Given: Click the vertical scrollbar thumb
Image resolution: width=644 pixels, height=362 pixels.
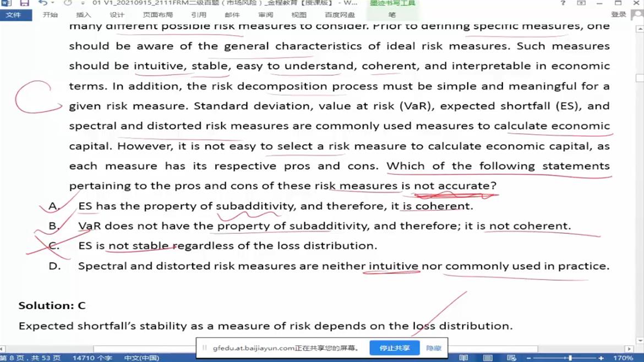Looking at the screenshot, I should 640,78.
